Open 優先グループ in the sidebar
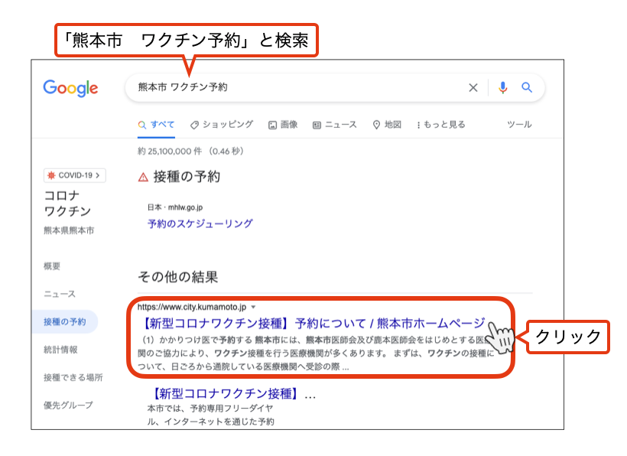This screenshot has width=627, height=456. point(68,406)
